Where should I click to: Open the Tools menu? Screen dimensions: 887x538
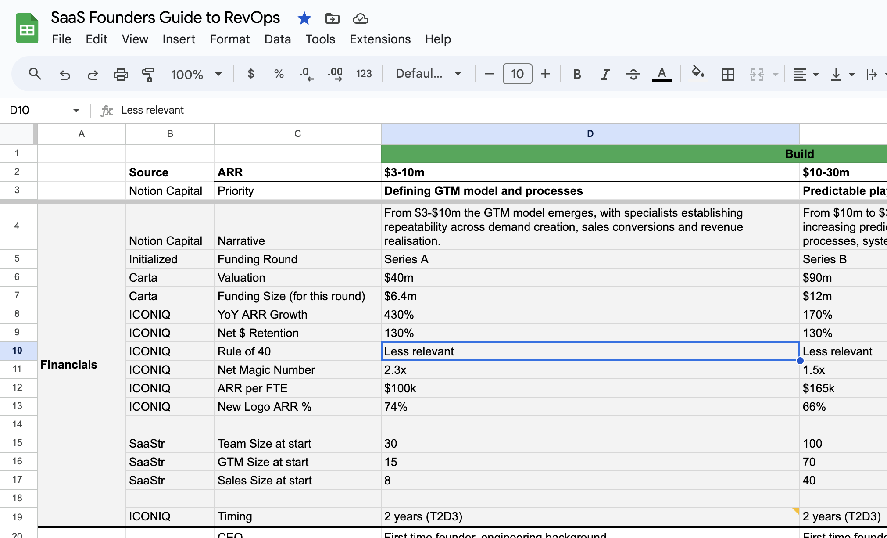320,39
